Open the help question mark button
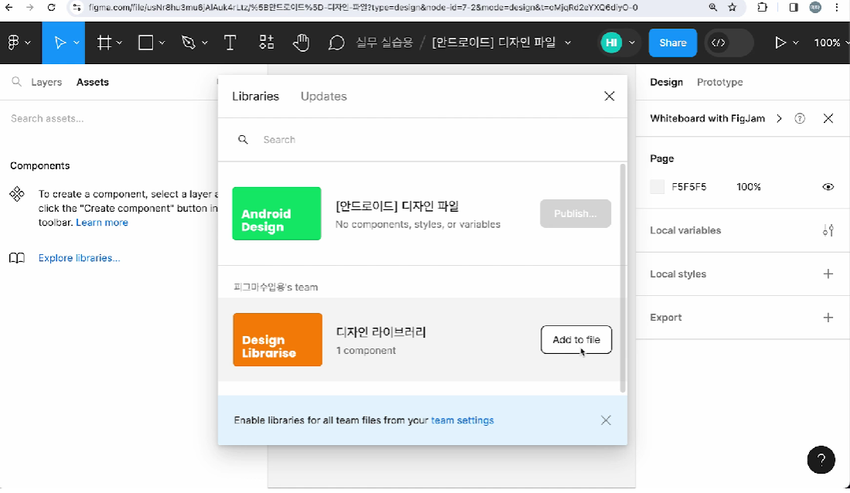This screenshot has width=850, height=493. point(821,460)
